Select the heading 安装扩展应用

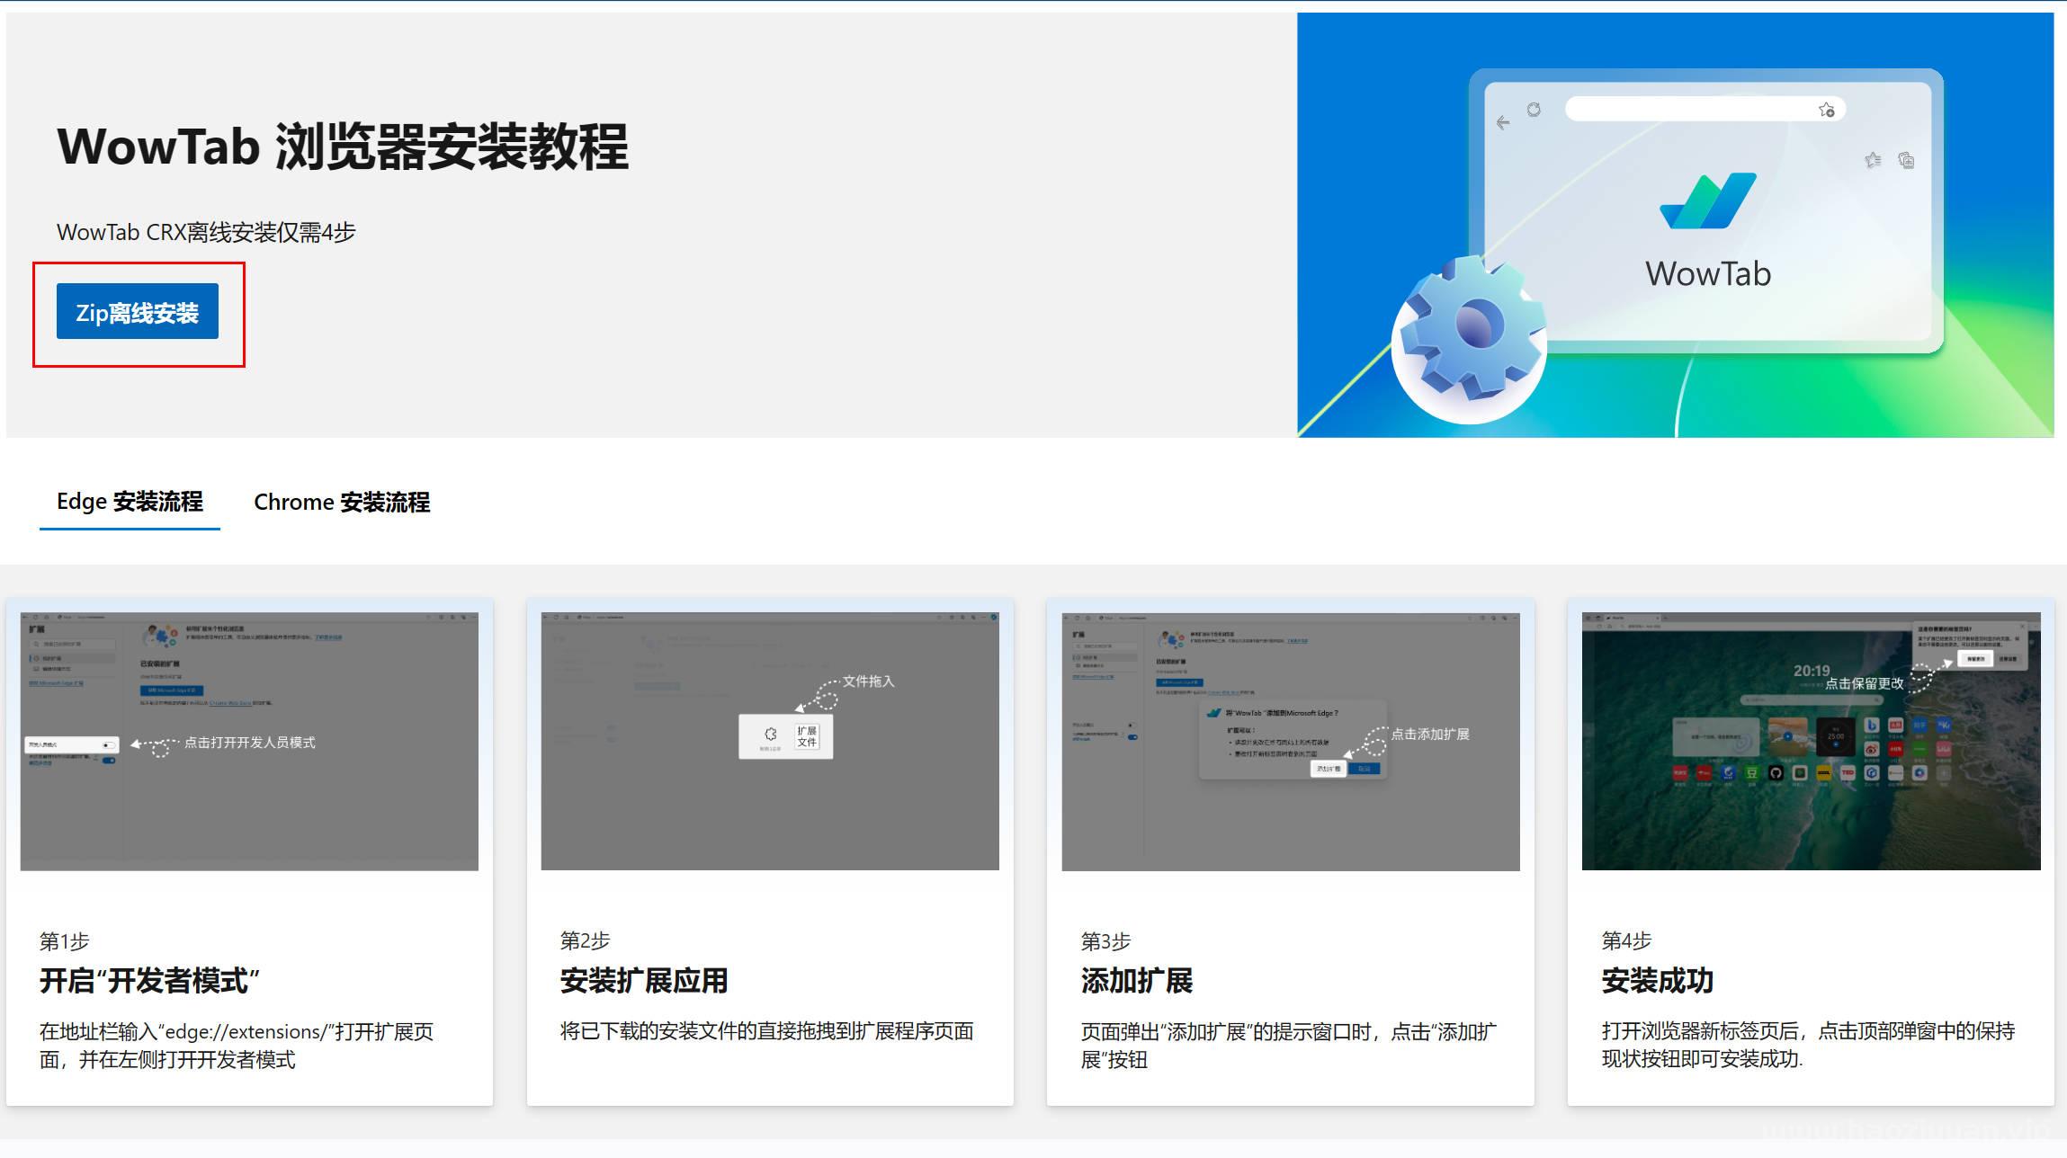[x=644, y=981]
